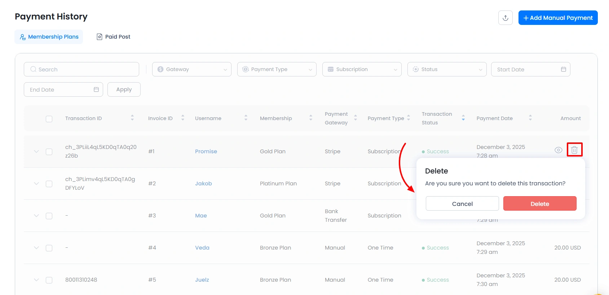This screenshot has width=609, height=295.
Task: Sort by Payment Gateway arrows
Action: (356, 118)
